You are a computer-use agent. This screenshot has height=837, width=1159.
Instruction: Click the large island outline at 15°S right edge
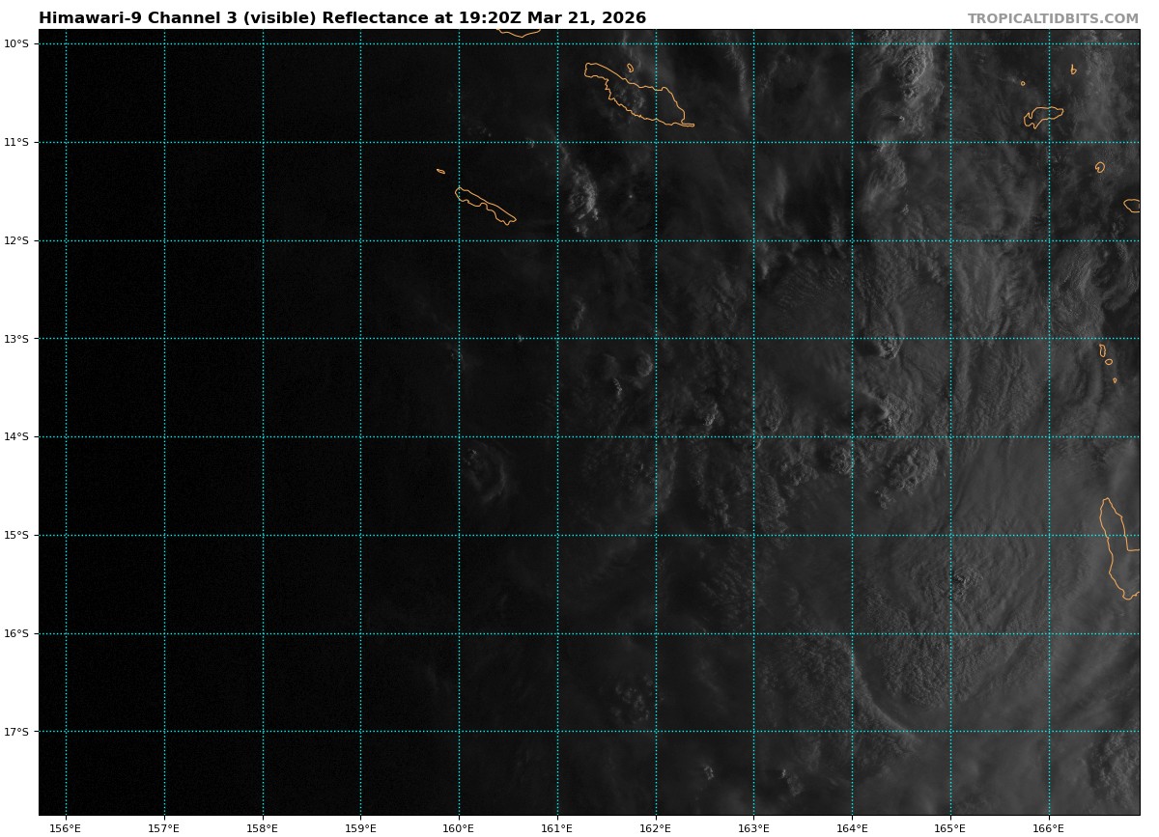(1117, 550)
